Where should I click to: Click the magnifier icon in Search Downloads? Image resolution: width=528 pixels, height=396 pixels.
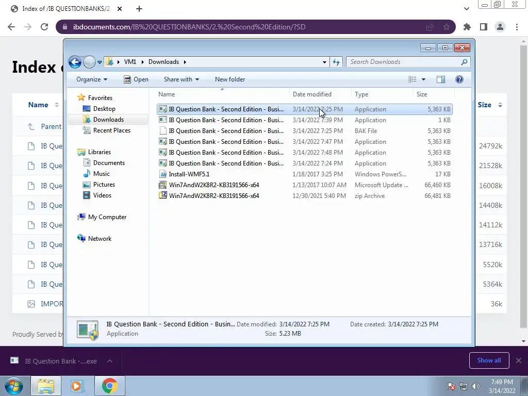click(465, 62)
